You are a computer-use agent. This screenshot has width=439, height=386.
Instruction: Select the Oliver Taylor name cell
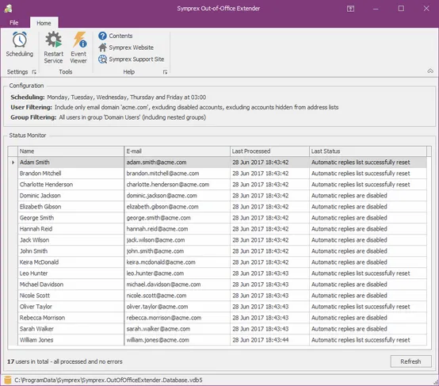point(71,307)
